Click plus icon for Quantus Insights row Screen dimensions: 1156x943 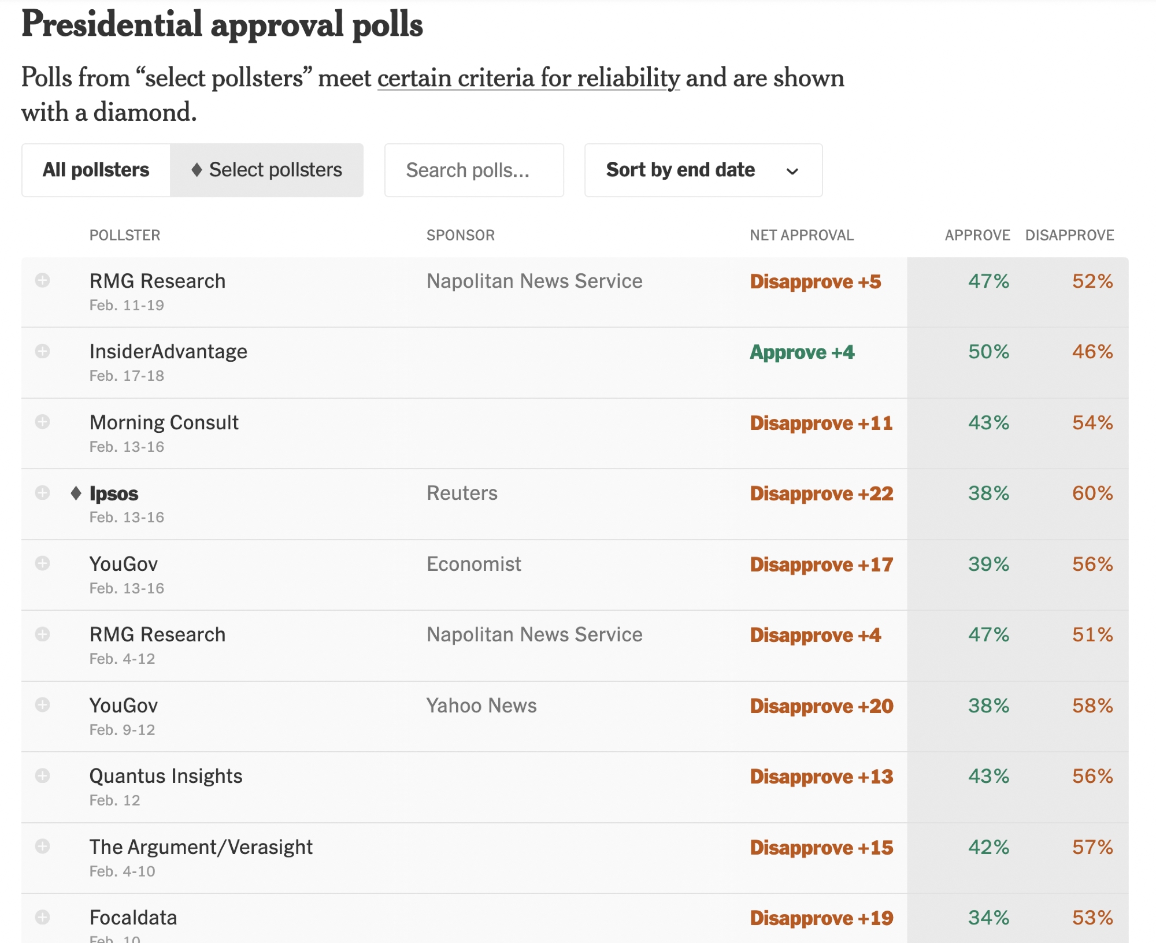click(42, 775)
